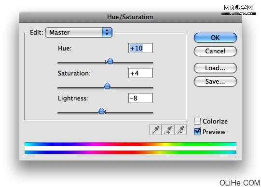Viewport: 261px width, 187px height.
Task: Click the Lightness slider handle
Action: click(101, 111)
